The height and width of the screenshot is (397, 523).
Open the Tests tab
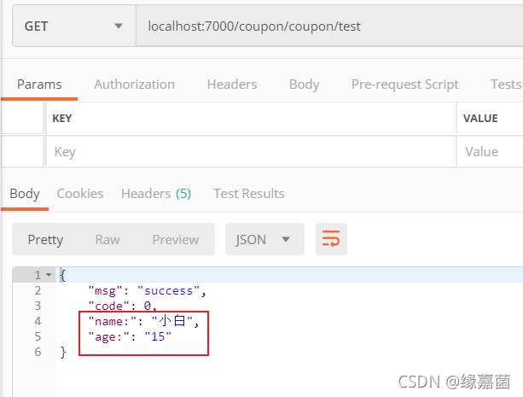point(506,85)
